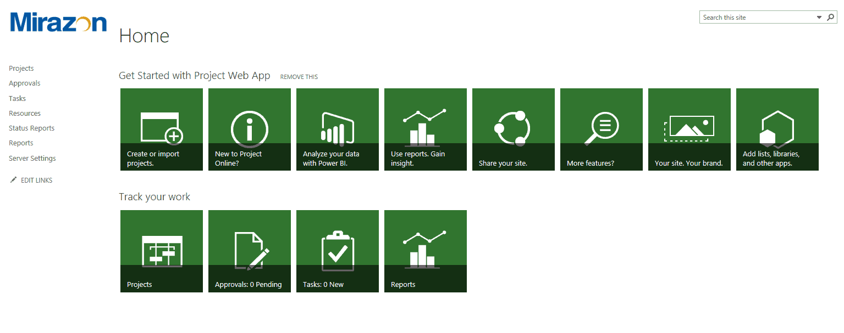This screenshot has width=844, height=333.
Task: Select the Tasks: 0 New clipboard tile
Action: click(338, 251)
